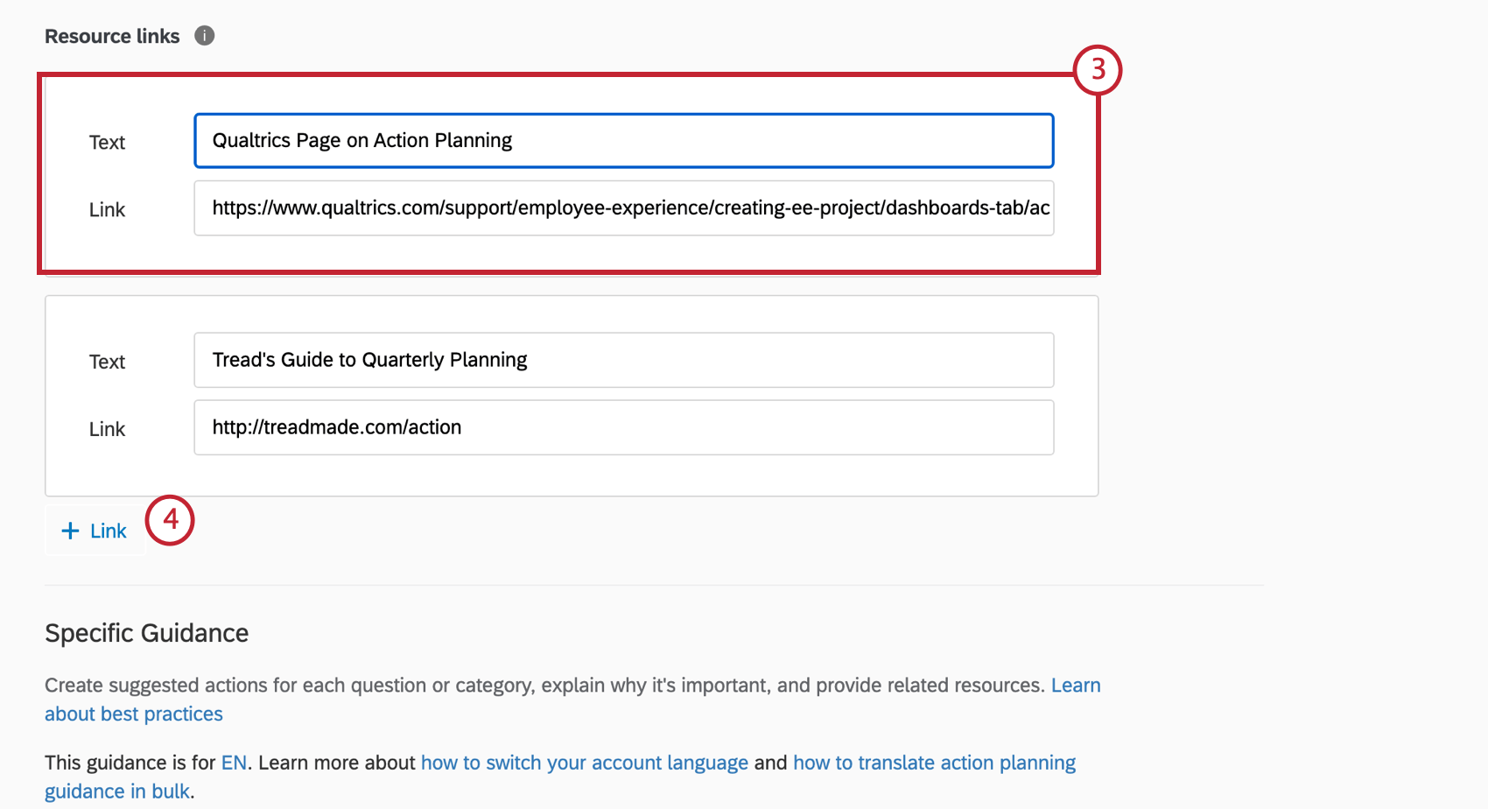
Task: Click the treadmade.com/action link field
Action: coord(624,427)
